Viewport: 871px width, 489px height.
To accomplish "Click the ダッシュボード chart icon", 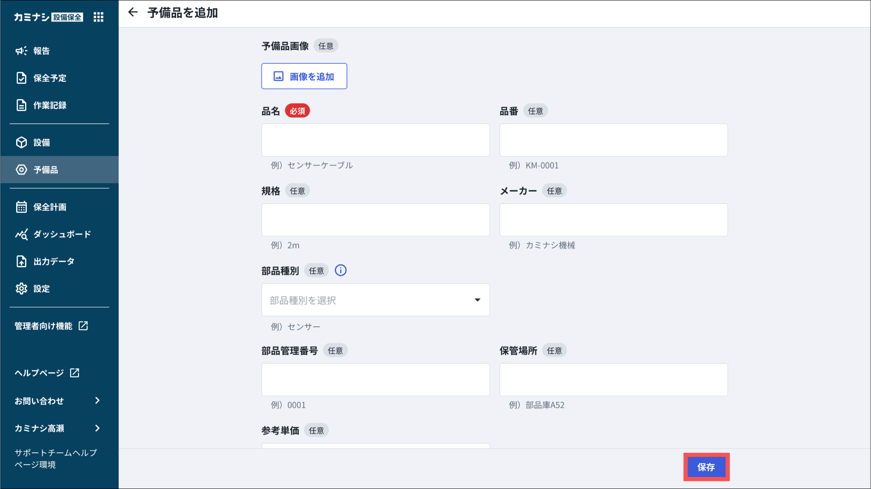I will click(21, 234).
